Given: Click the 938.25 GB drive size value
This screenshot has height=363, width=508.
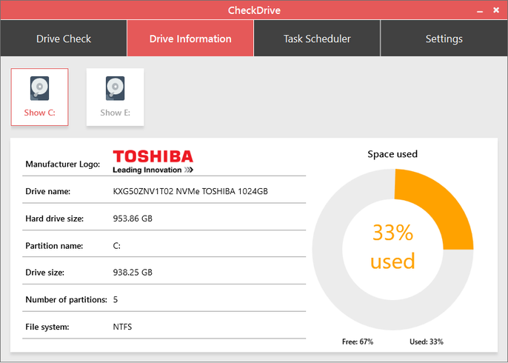Looking at the screenshot, I should tap(133, 273).
